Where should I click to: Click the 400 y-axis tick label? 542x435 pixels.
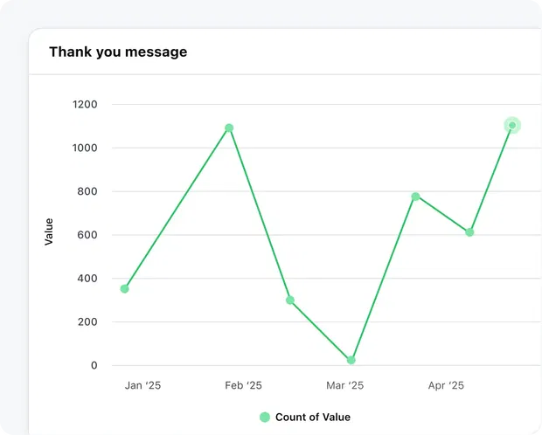click(x=87, y=279)
